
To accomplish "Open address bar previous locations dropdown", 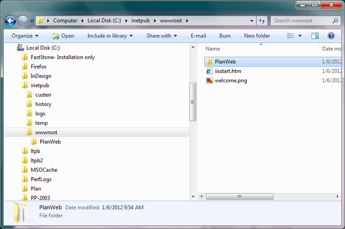I will pos(252,21).
